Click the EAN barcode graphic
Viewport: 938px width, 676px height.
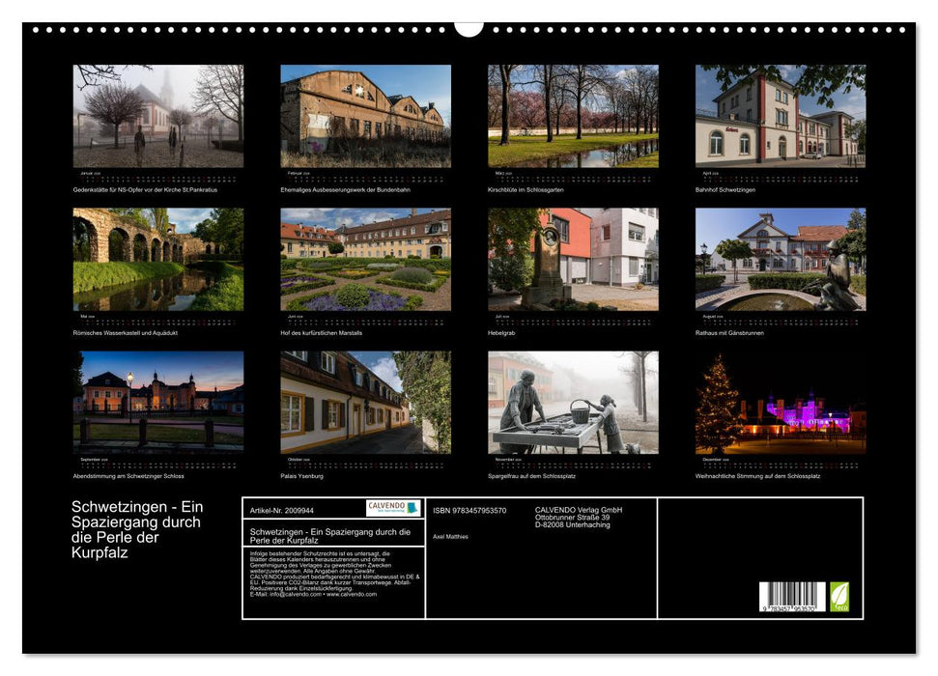(x=792, y=595)
